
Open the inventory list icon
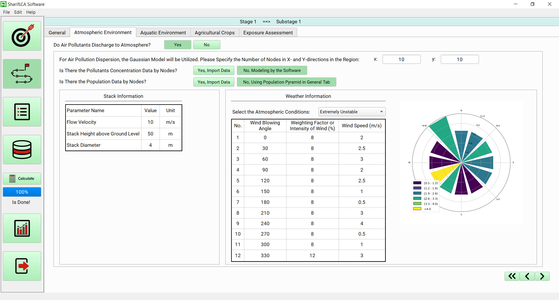22,112
